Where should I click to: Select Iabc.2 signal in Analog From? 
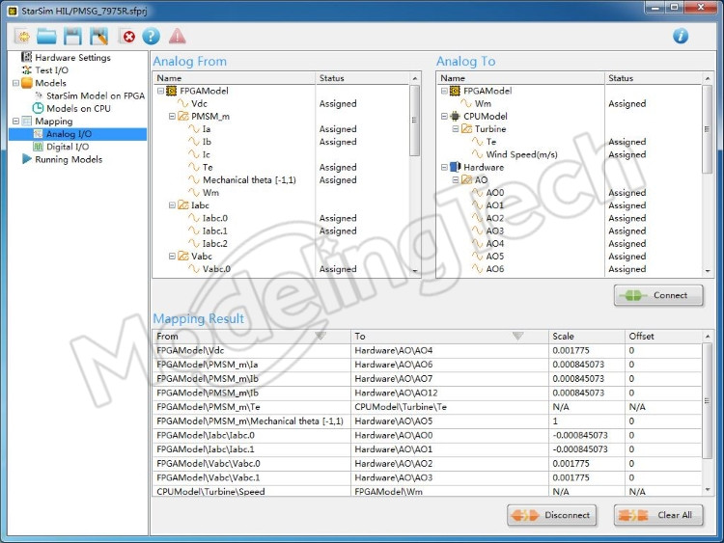(214, 244)
